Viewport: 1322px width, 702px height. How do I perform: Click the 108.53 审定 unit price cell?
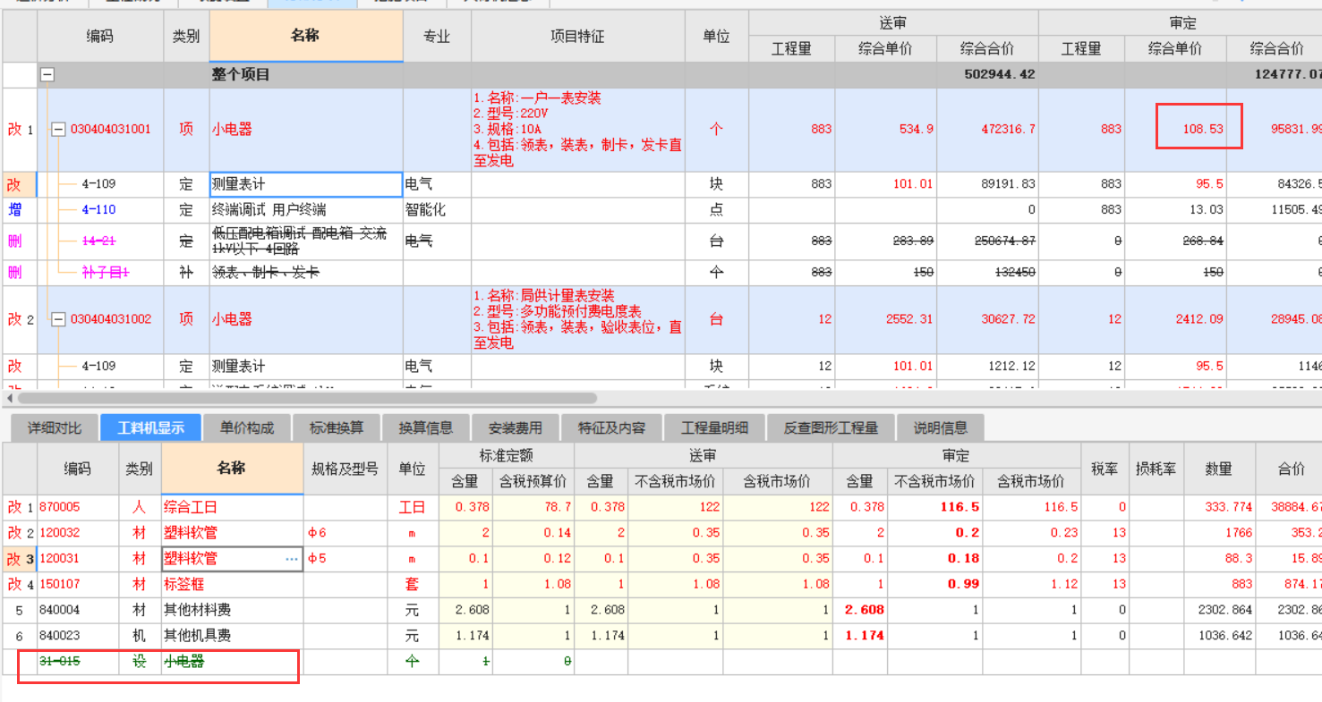point(1175,129)
